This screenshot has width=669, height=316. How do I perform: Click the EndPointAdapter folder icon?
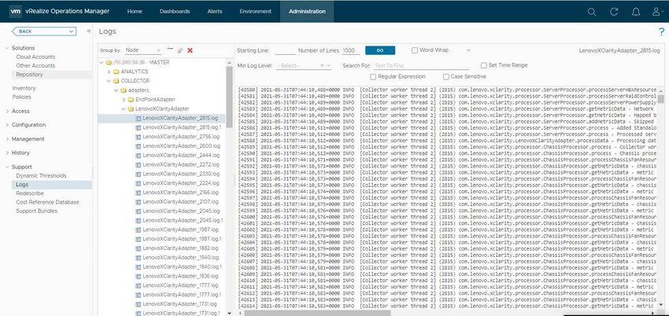(131, 100)
